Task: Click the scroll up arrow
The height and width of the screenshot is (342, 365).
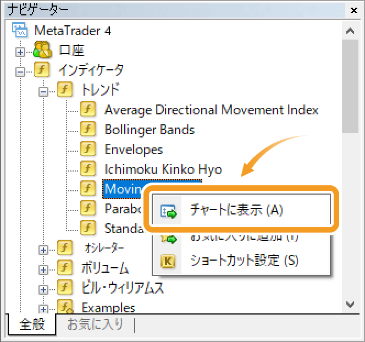Action: (350, 31)
